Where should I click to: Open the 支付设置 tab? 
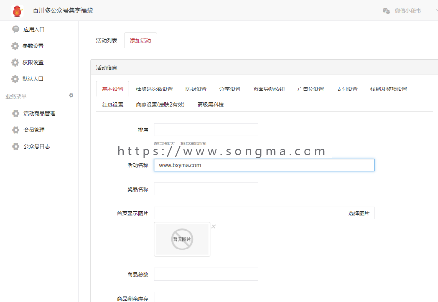pyautogui.click(x=347, y=89)
